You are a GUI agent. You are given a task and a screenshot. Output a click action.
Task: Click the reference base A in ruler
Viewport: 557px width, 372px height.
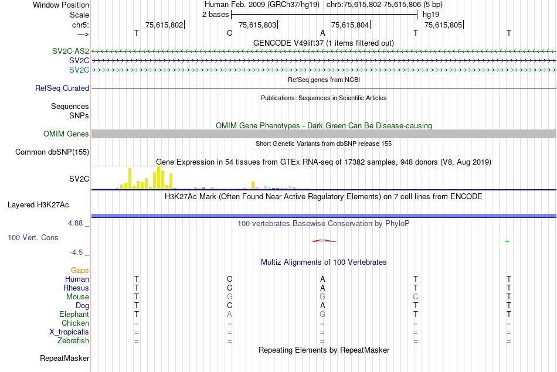(x=322, y=33)
